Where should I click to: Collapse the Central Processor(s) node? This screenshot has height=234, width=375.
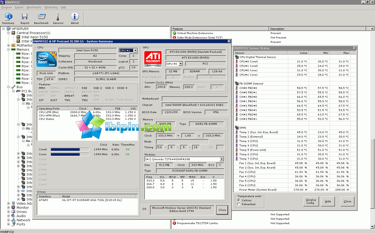(x=9, y=33)
